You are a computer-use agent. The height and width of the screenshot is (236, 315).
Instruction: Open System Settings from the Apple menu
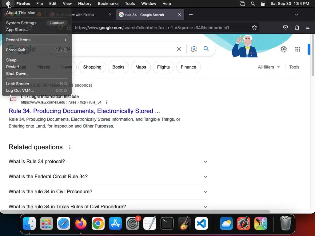tap(37, 23)
